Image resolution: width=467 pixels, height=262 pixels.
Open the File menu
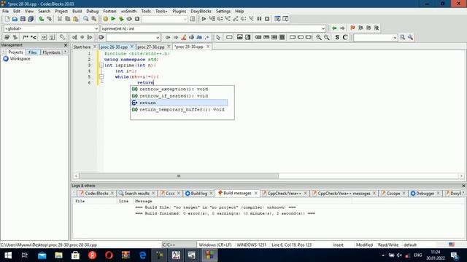(x=5, y=11)
